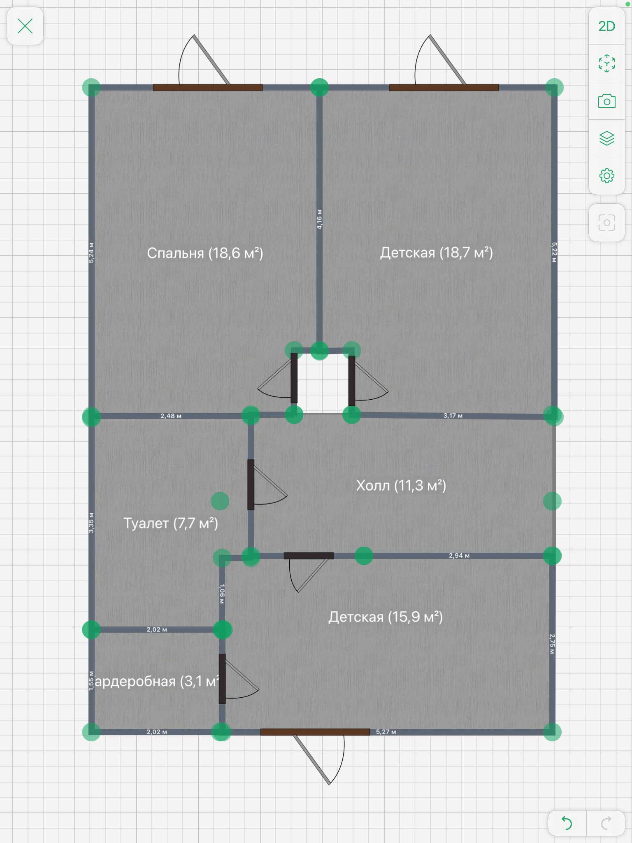Viewport: 632px width, 843px height.
Task: Select top-right corner wall node
Action: [x=554, y=88]
